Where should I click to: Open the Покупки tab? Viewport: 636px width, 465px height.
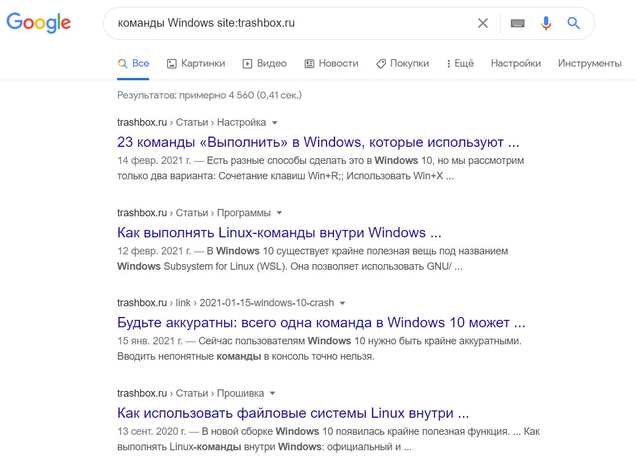[402, 63]
